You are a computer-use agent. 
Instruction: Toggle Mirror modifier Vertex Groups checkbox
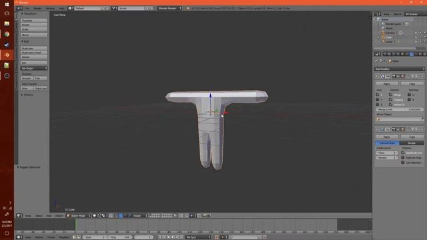coord(391,104)
